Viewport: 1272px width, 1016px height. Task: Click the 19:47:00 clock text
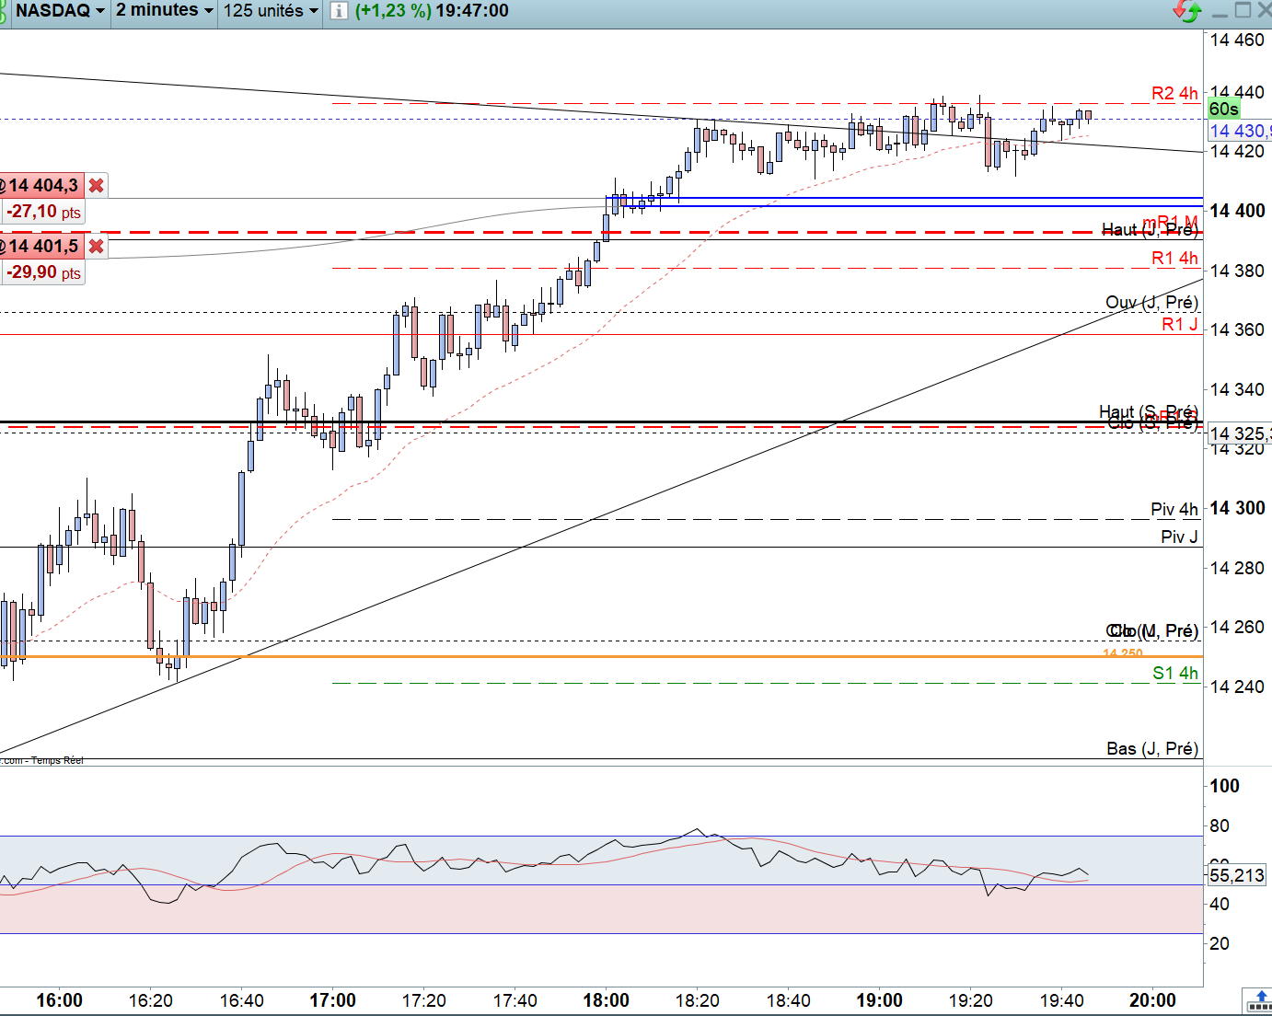click(472, 11)
